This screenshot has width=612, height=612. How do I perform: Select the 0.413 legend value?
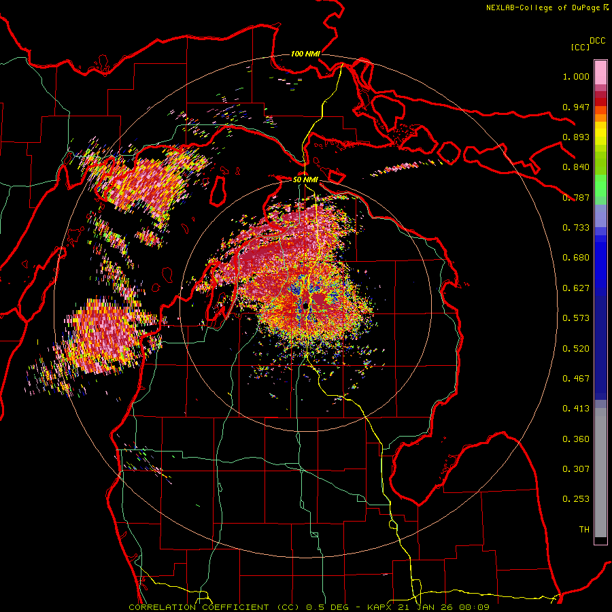coord(576,409)
